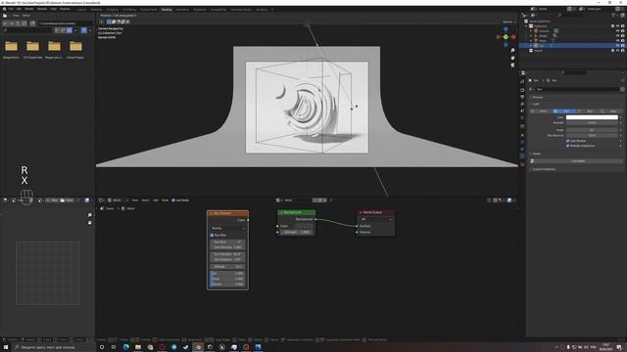Select the Sun light type button
Screen dimensions: 627x352
(x=564, y=110)
